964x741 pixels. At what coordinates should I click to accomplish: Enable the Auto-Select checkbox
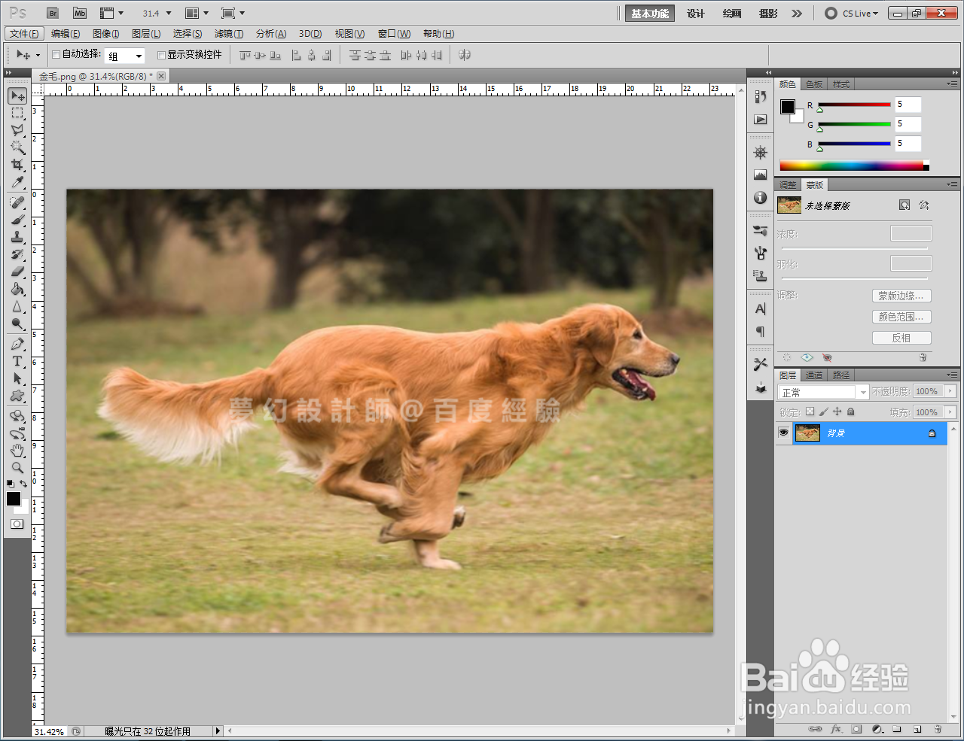tap(56, 54)
